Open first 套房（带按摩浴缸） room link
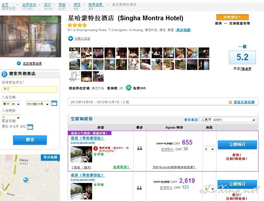The height and width of the screenshot is (201, 264). pyautogui.click(x=88, y=138)
